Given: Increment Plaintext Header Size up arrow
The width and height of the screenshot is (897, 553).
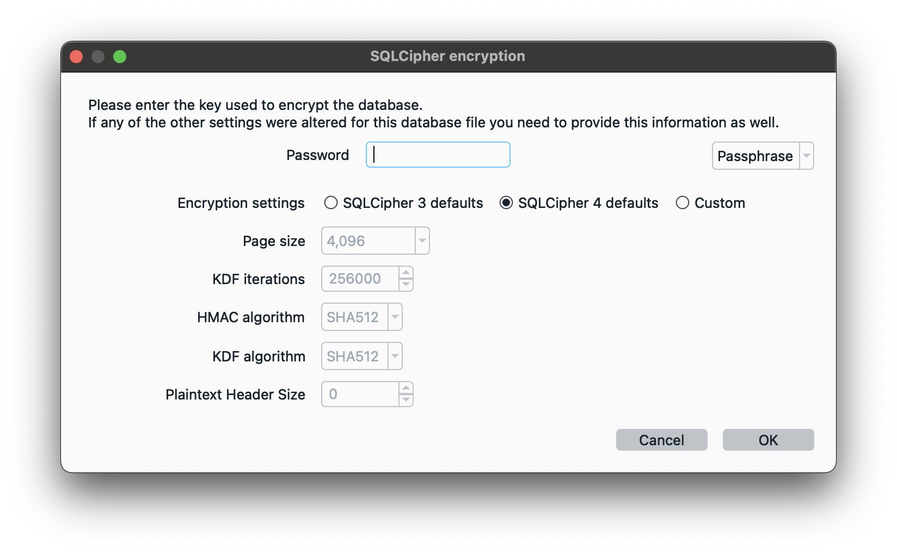Looking at the screenshot, I should pyautogui.click(x=406, y=389).
